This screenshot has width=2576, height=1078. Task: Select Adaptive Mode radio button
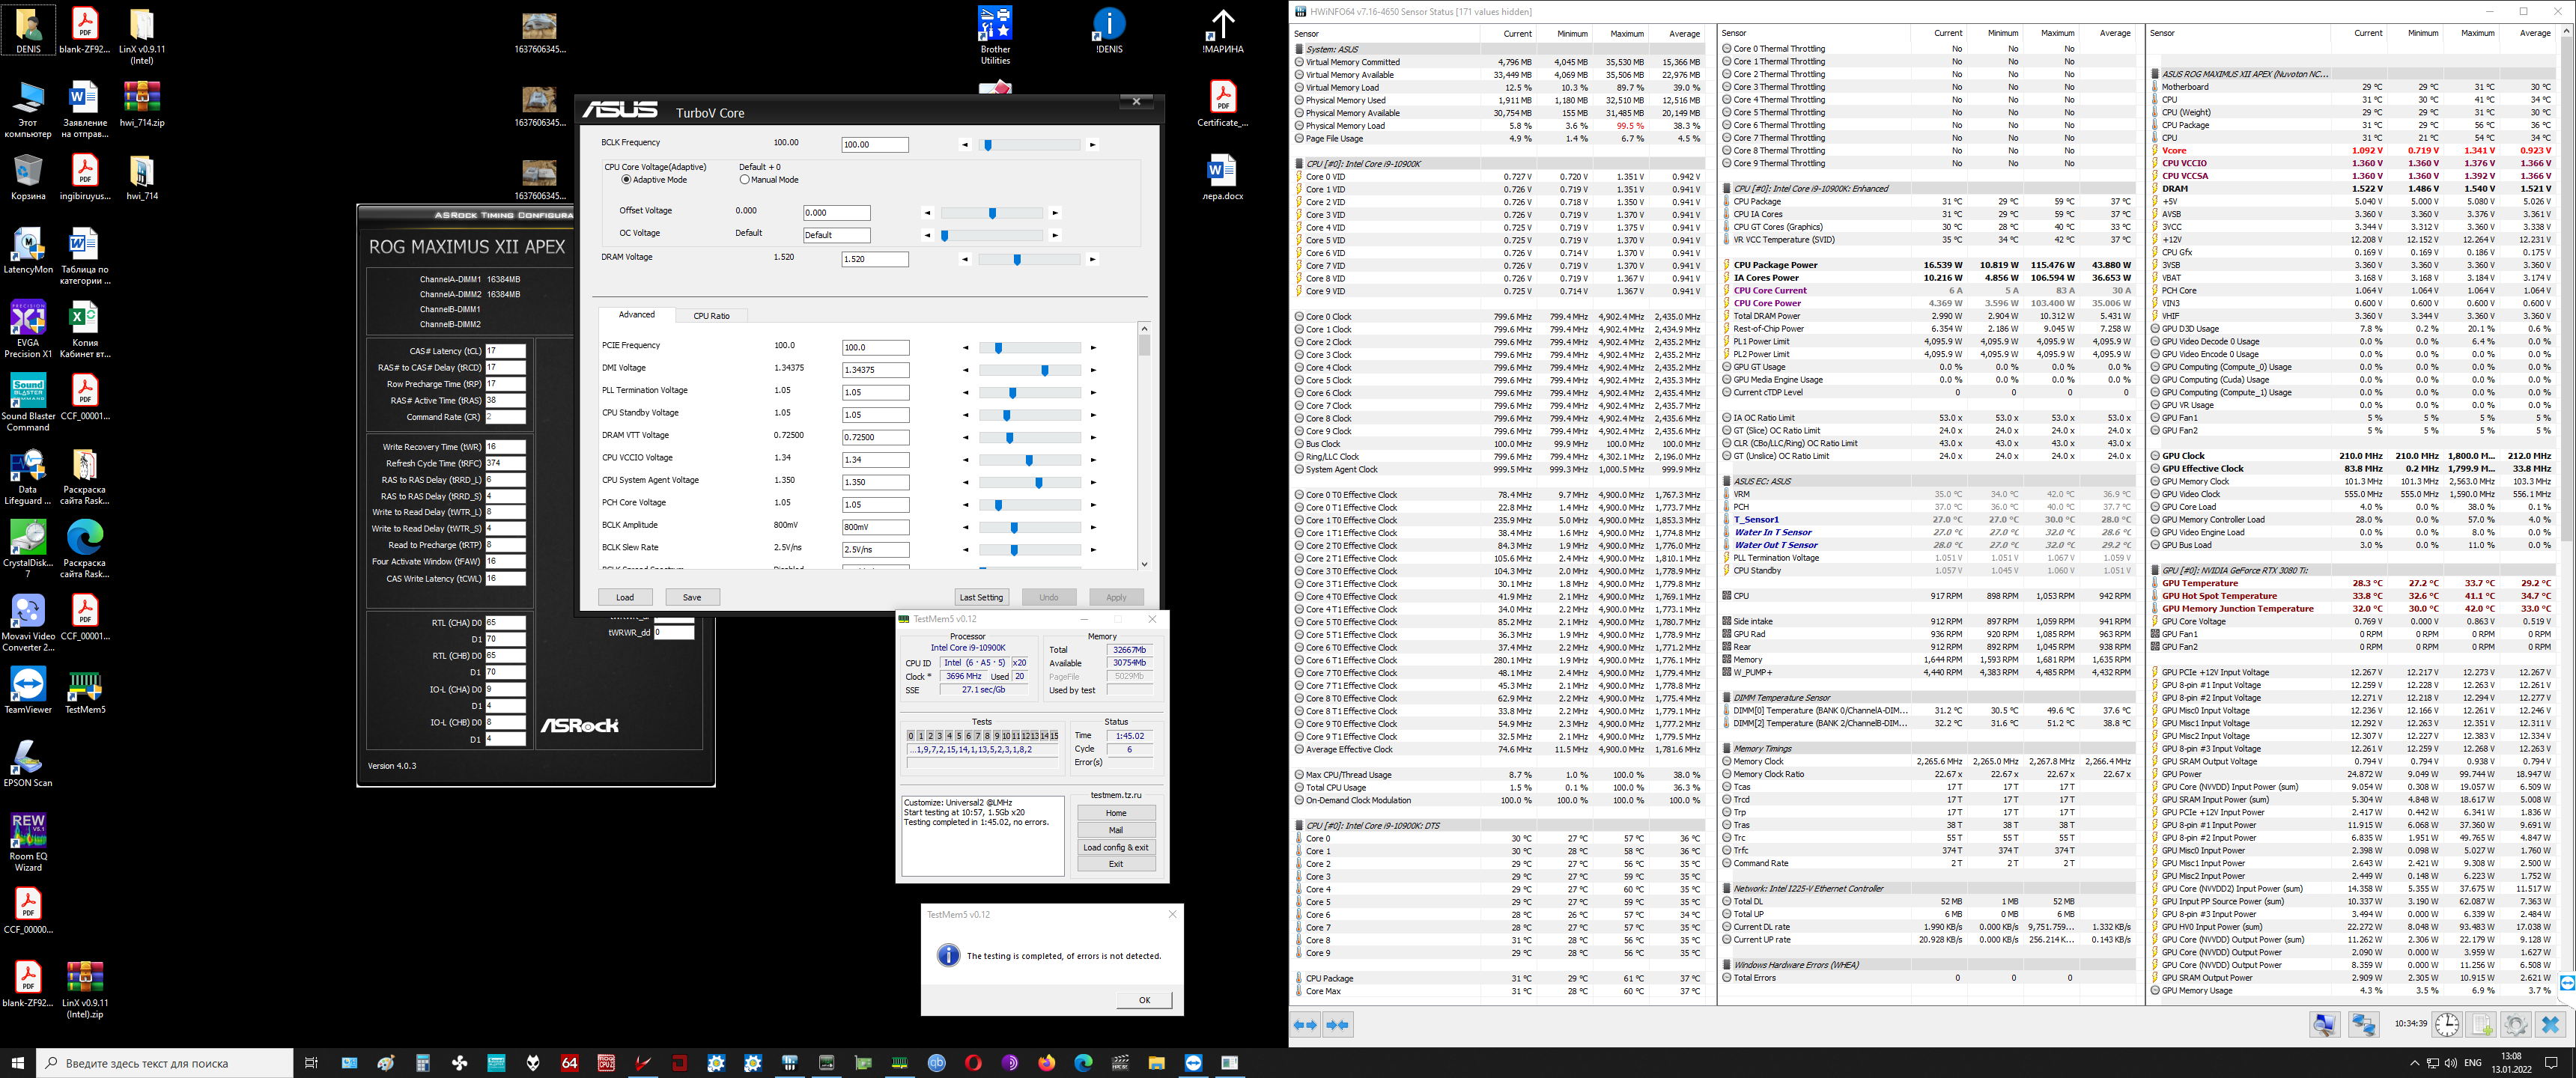[x=627, y=180]
